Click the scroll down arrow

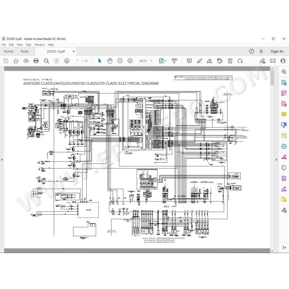tap(272, 251)
